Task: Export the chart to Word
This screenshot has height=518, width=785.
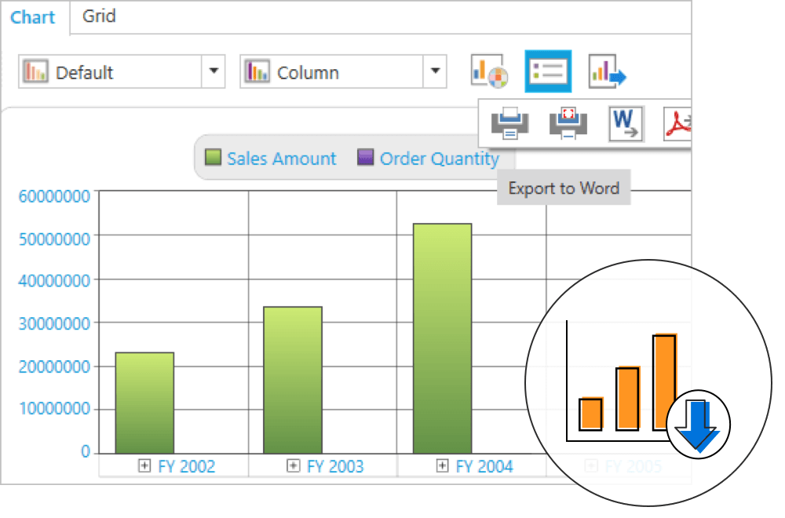Action: [626, 123]
